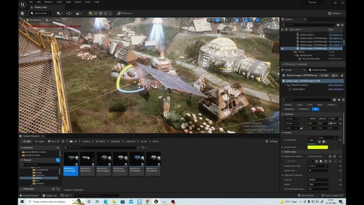Open the content filter funnel icon
Screen dimensions: 364x205
click(x=143, y=148)
